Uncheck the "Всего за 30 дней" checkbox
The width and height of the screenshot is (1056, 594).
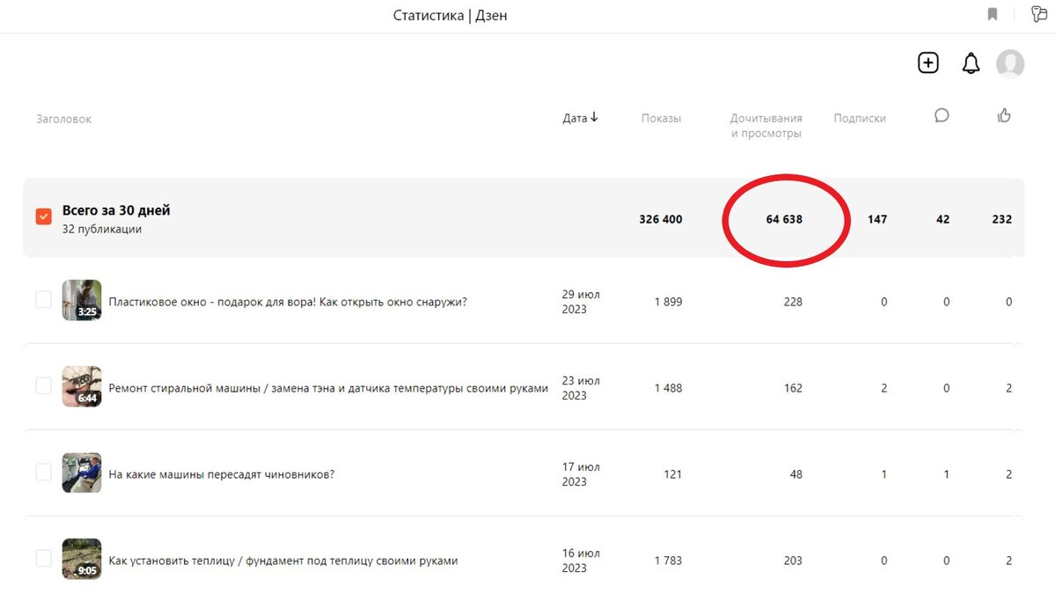point(43,215)
